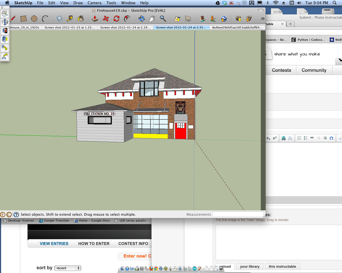Select the Paint Bucket tool
Image resolution: width=342 pixels, height=273 pixels.
click(x=80, y=19)
